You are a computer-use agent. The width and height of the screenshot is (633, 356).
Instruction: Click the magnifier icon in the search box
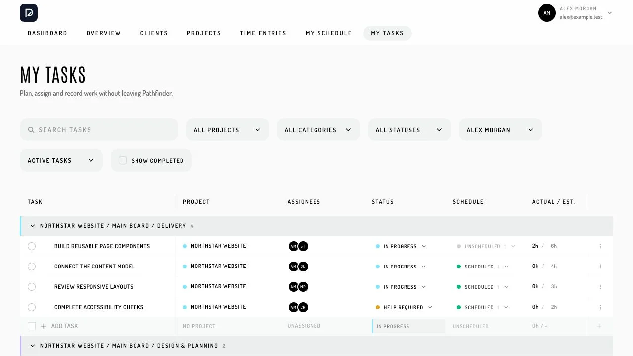click(31, 130)
